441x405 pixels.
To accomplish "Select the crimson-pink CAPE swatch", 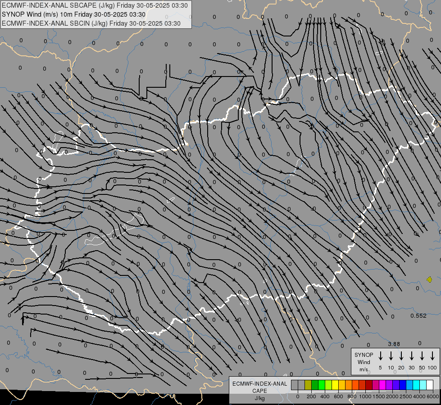I will [x=376, y=385].
